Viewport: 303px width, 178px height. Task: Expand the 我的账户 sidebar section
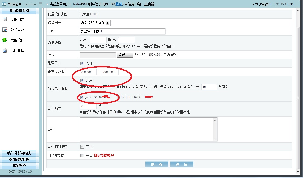[x=20, y=166]
